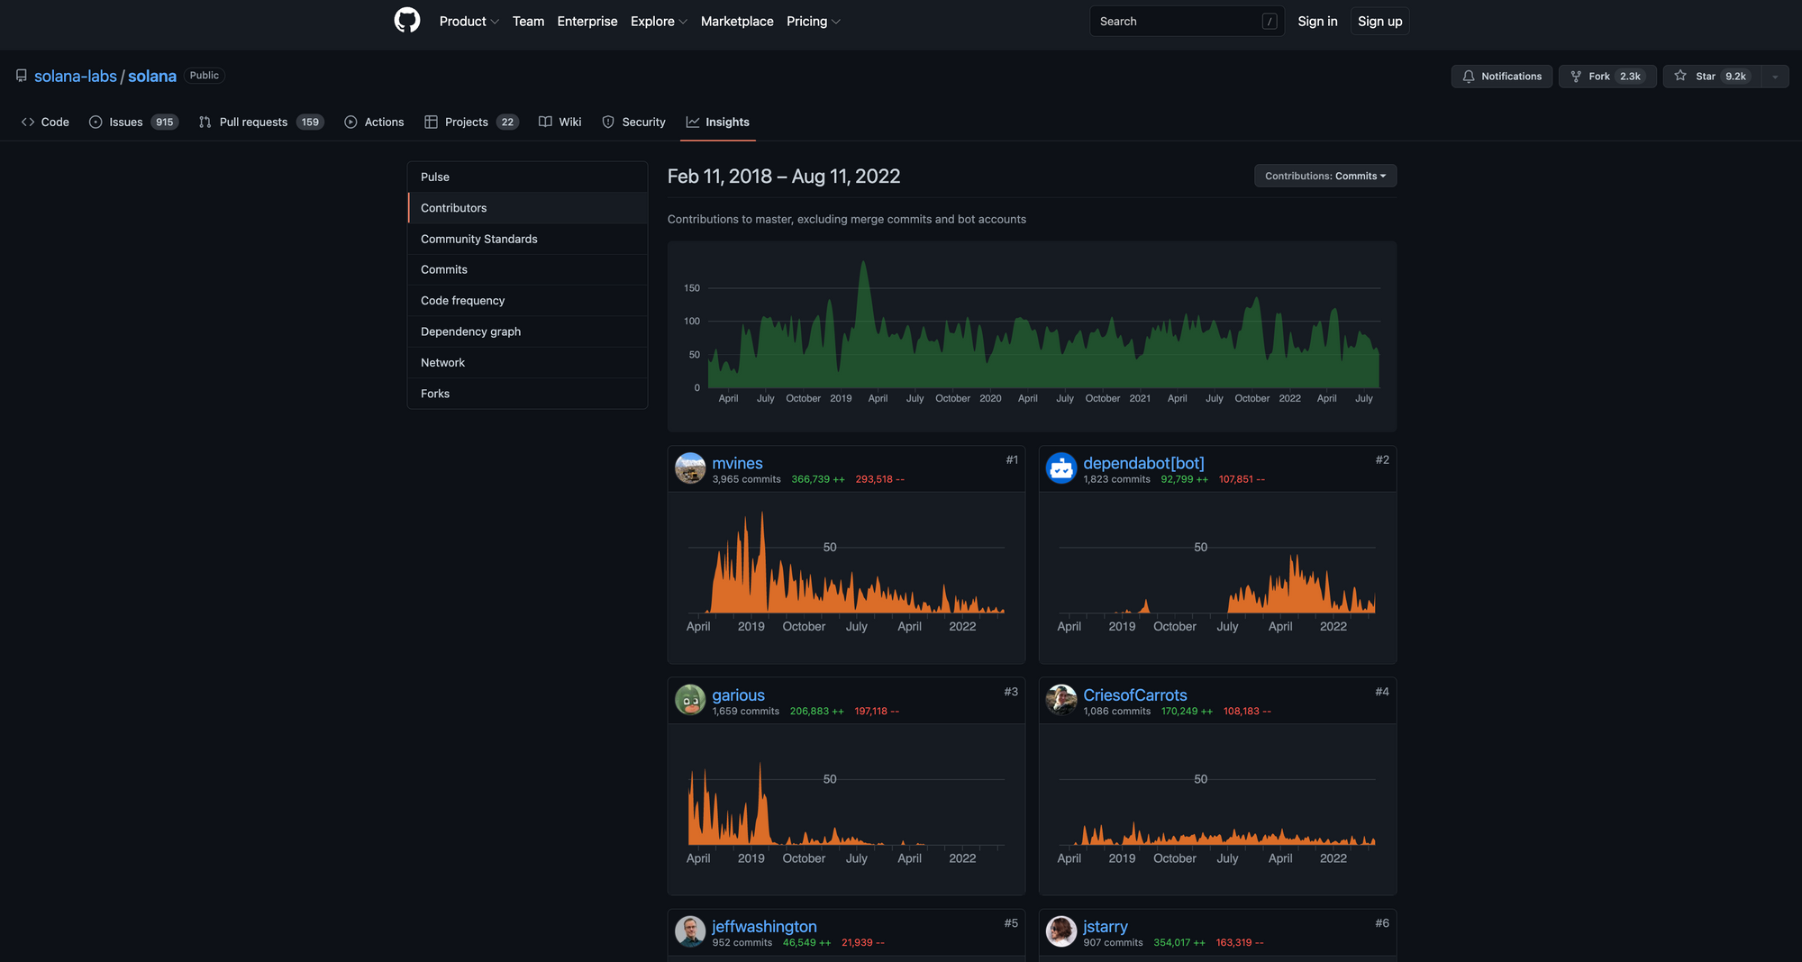This screenshot has width=1802, height=962.
Task: Open the Projects tab
Action: click(x=471, y=122)
